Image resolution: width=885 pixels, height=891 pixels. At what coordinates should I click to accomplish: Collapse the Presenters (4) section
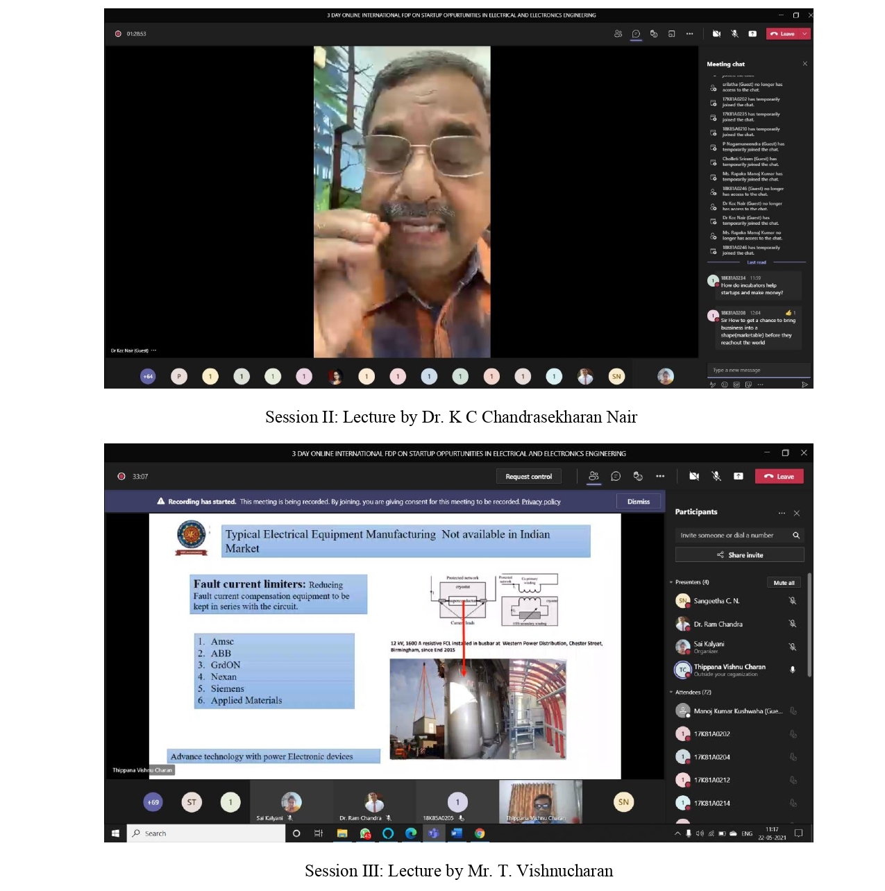[671, 582]
